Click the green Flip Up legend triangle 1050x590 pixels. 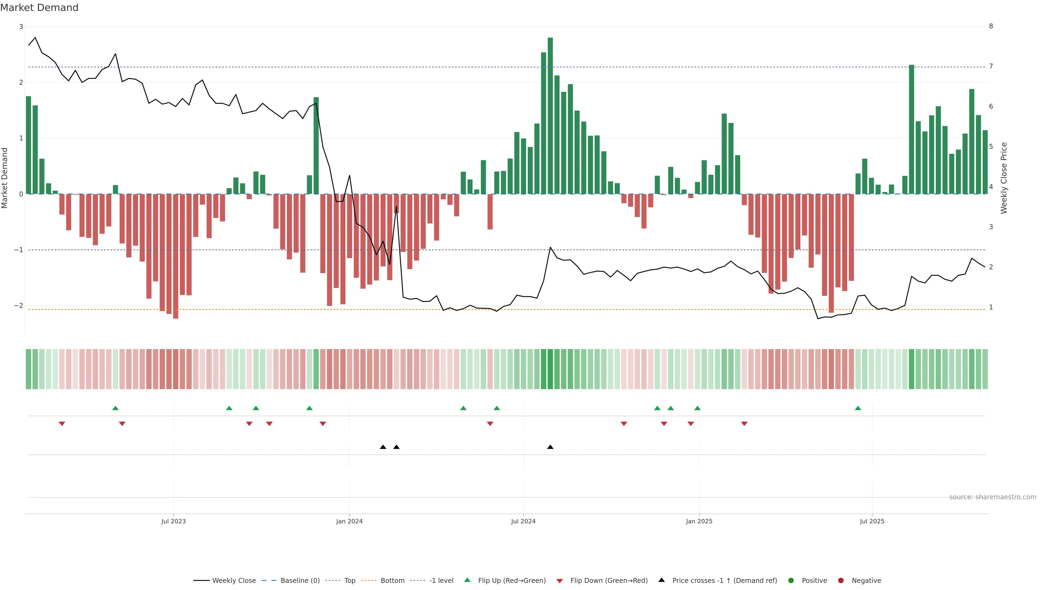click(468, 580)
